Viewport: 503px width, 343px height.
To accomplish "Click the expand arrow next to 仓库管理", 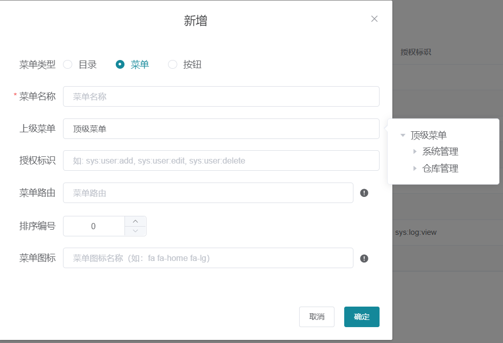I will click(x=415, y=168).
